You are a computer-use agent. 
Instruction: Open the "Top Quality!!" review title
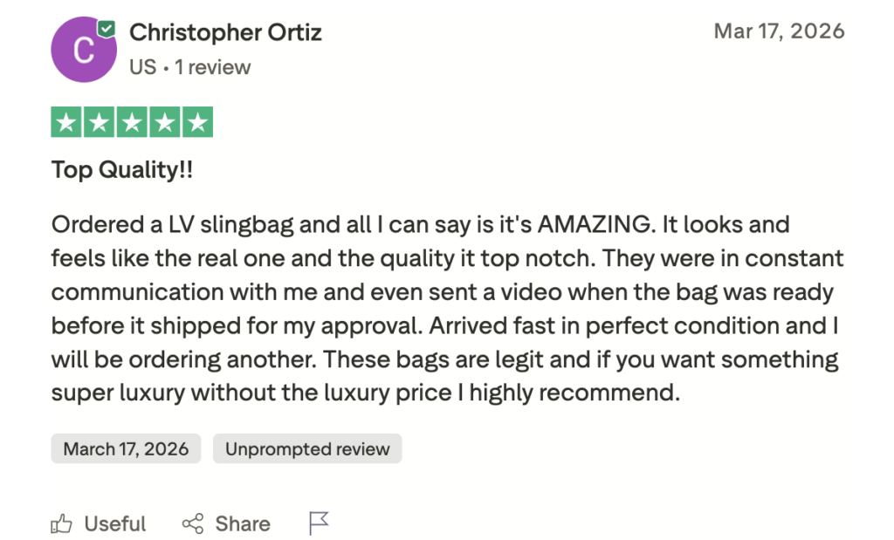[x=122, y=169]
